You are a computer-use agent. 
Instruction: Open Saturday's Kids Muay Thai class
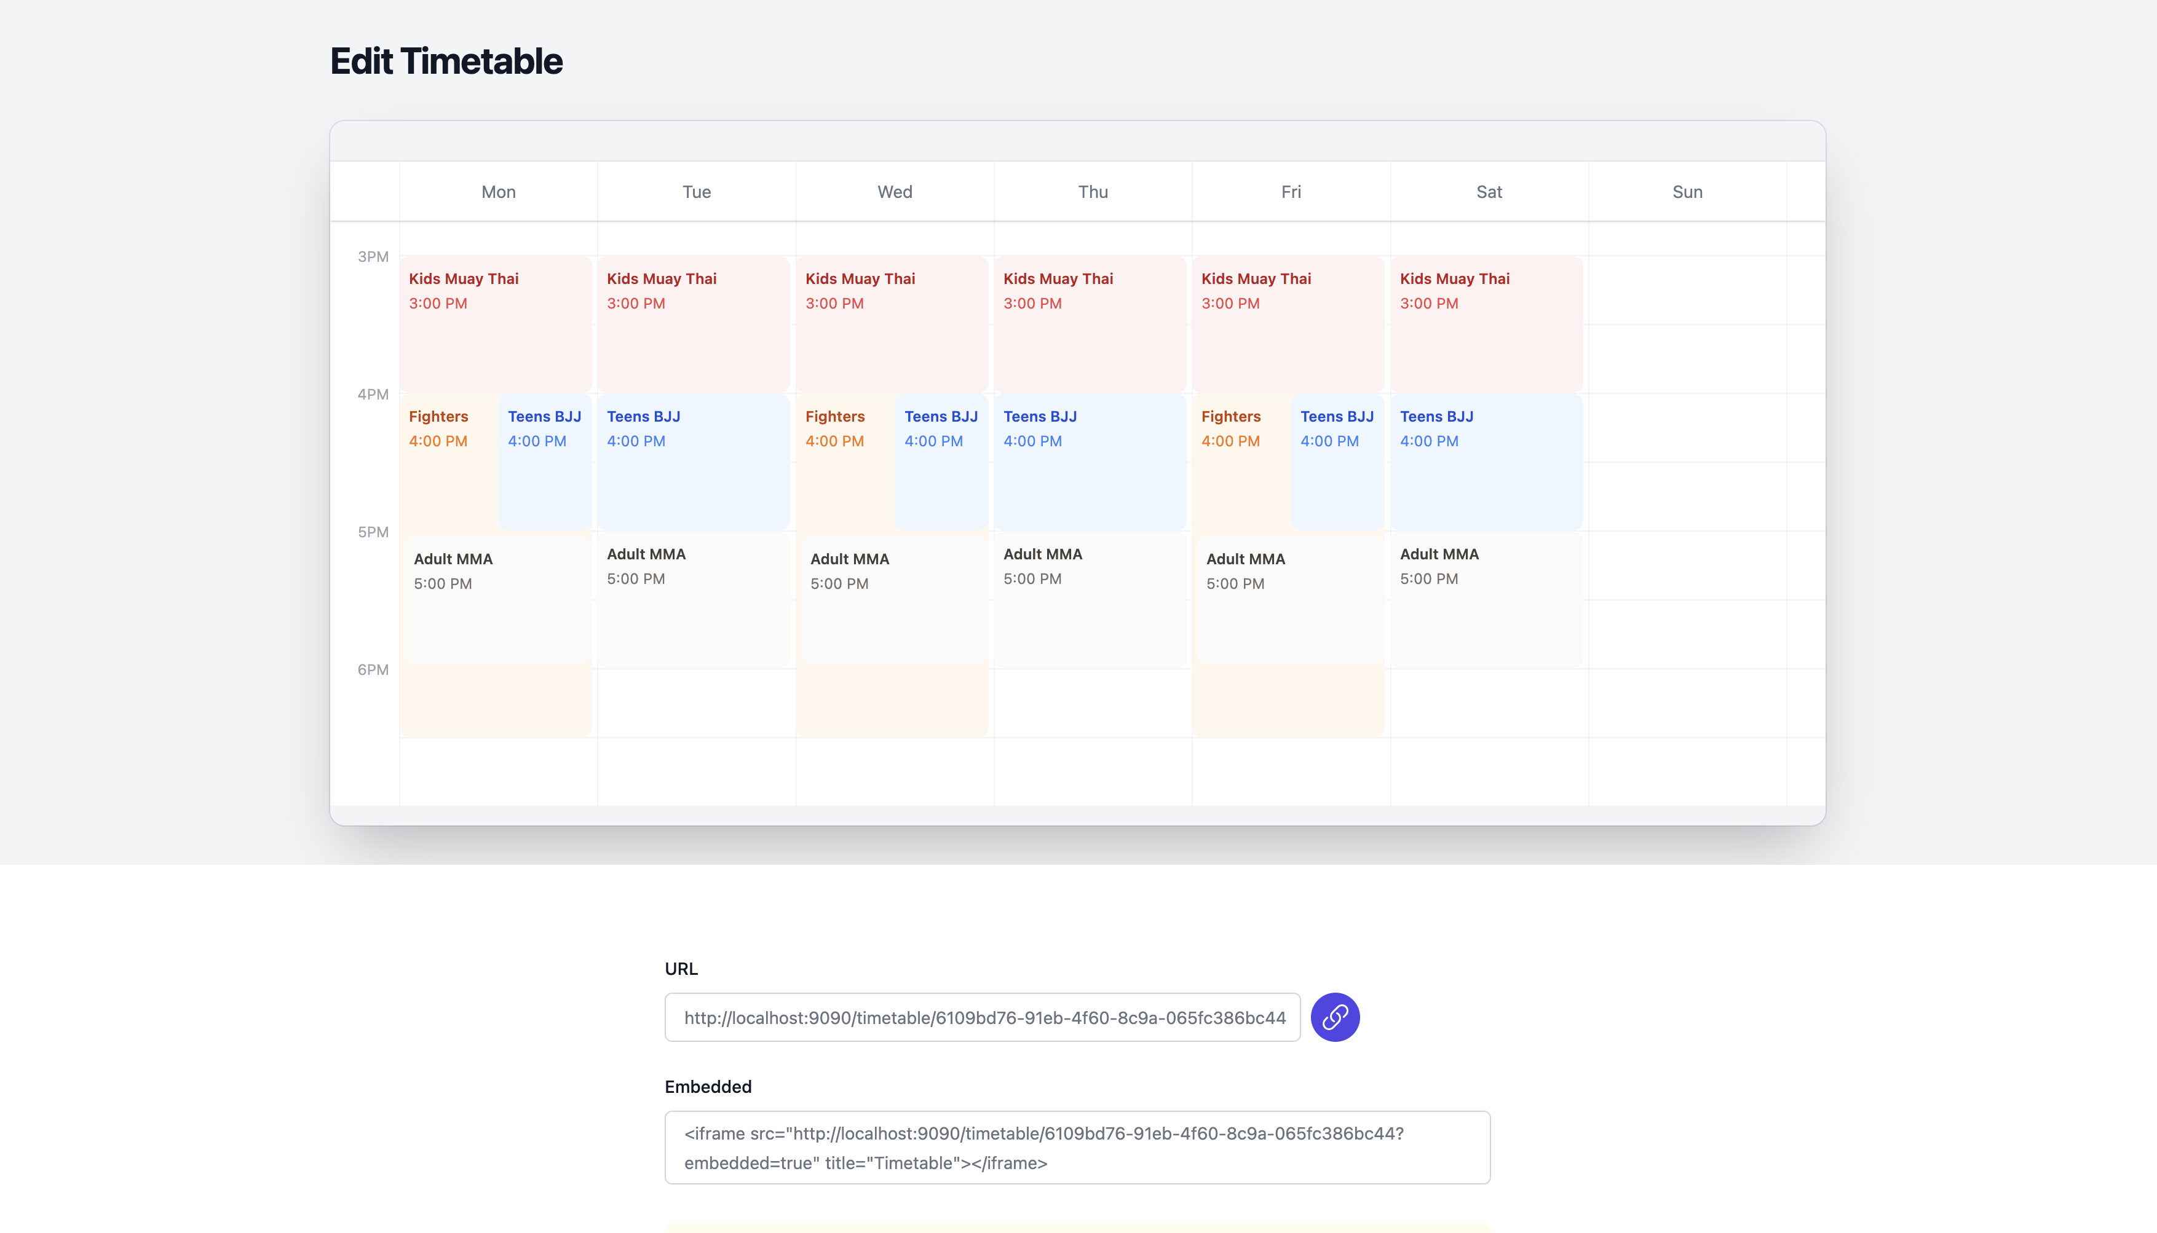point(1486,323)
